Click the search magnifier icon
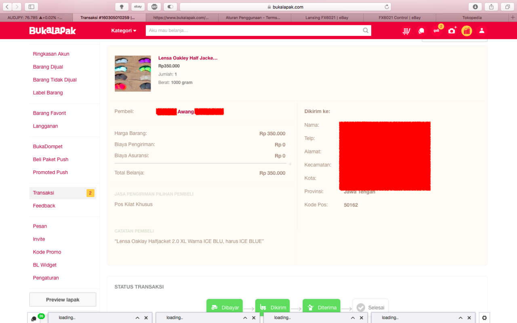Screen dimensions: 517x323 [366, 30]
